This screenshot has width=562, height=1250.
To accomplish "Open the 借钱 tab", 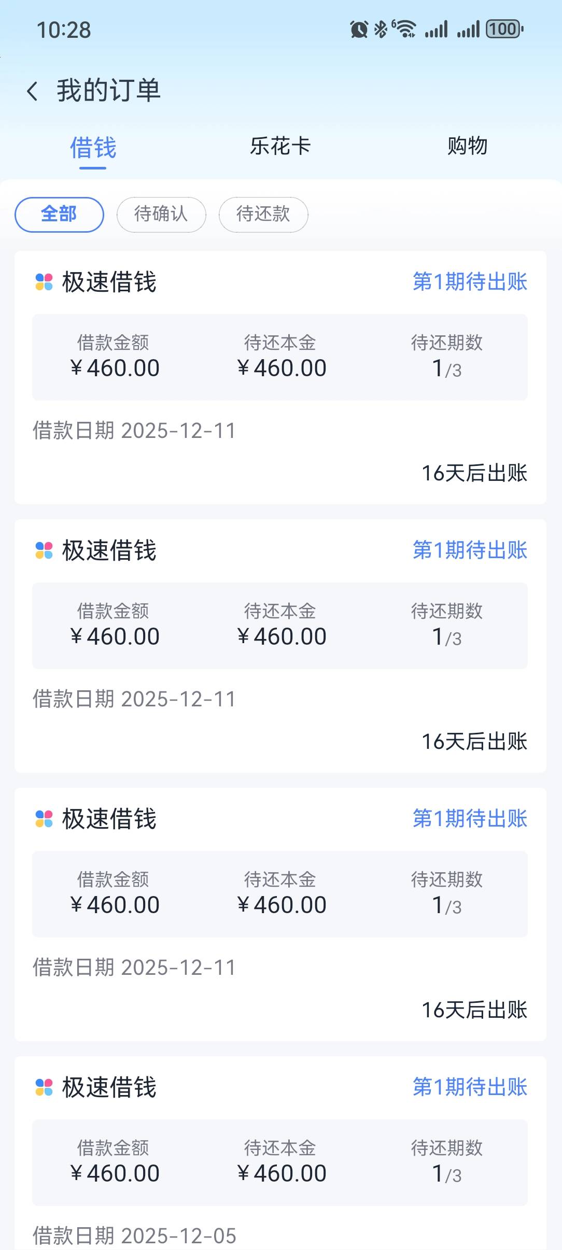I will (93, 148).
